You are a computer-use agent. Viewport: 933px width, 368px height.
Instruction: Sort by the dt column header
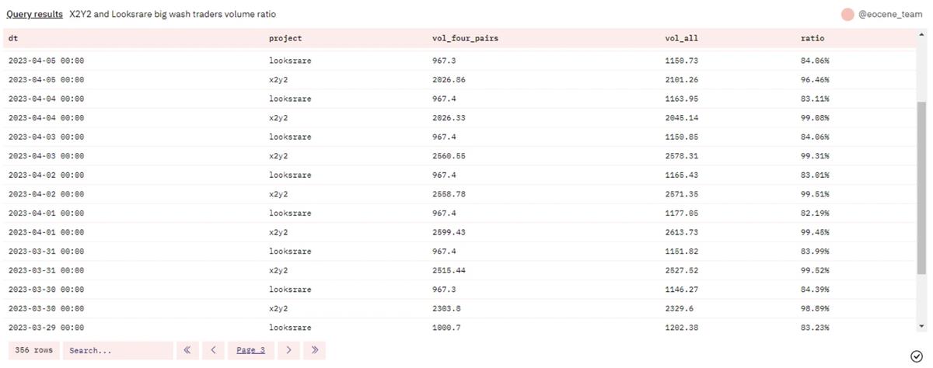tap(13, 38)
